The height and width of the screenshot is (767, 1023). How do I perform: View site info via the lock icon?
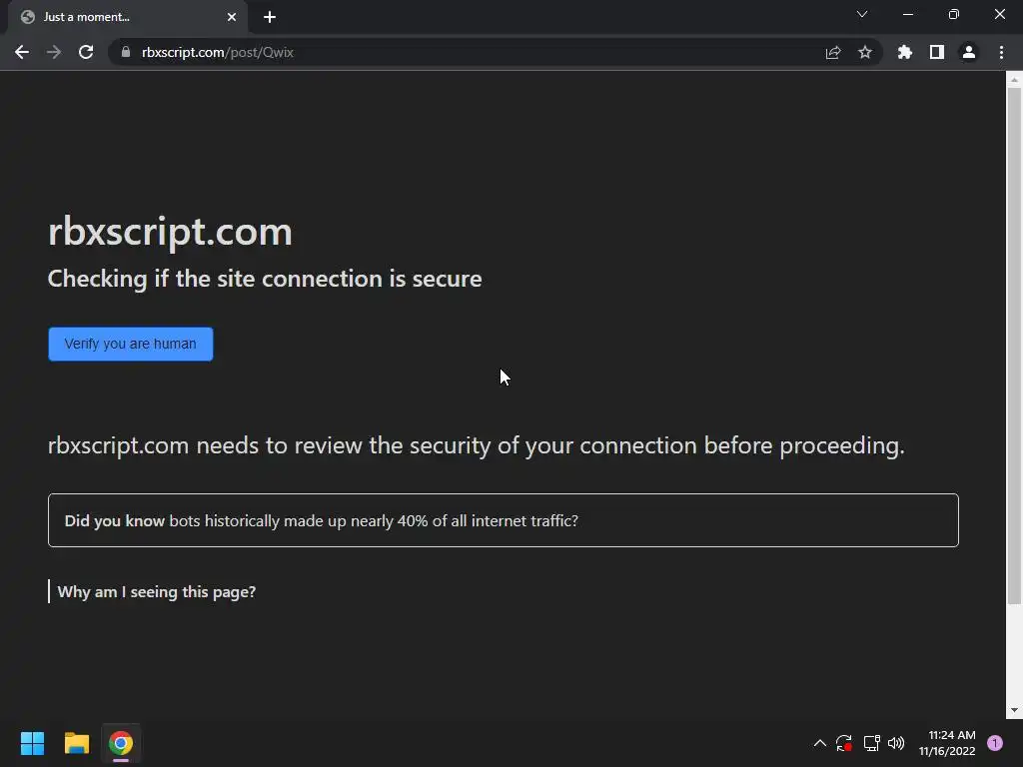126,52
